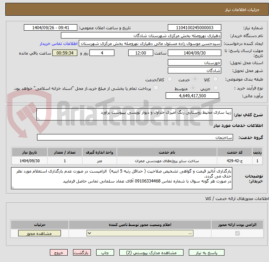Screen dimensions: 269x262
Task: Select the کالا radio button
Action: pyautogui.click(x=215, y=79)
